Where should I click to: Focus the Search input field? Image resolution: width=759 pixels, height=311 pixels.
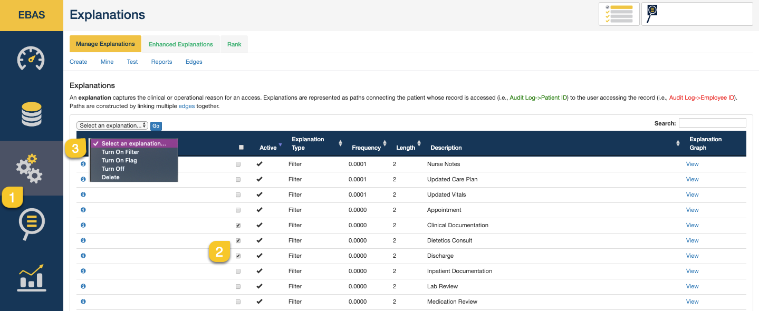[x=712, y=123]
